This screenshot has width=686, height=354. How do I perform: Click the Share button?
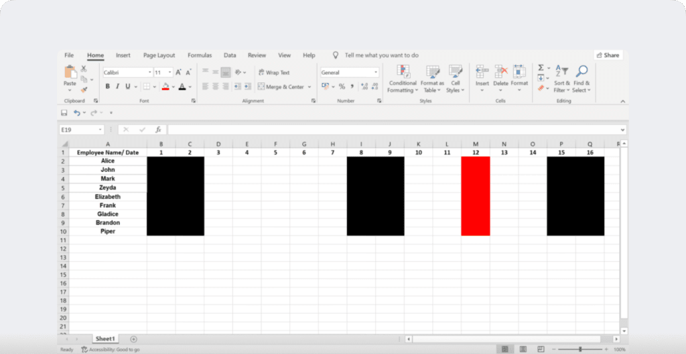(608, 56)
